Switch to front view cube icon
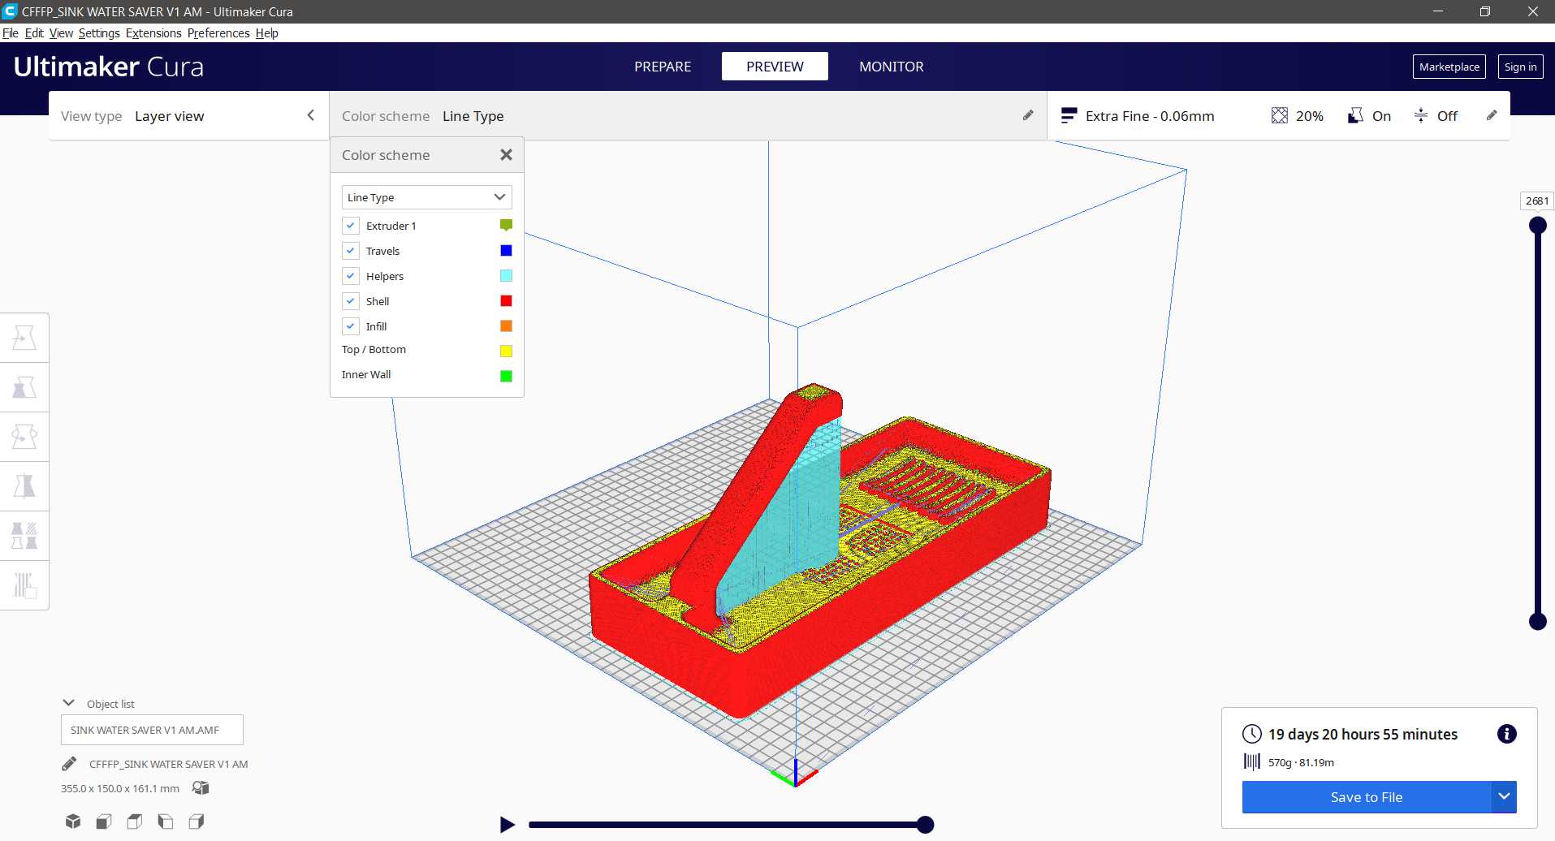The image size is (1555, 841). click(x=104, y=822)
